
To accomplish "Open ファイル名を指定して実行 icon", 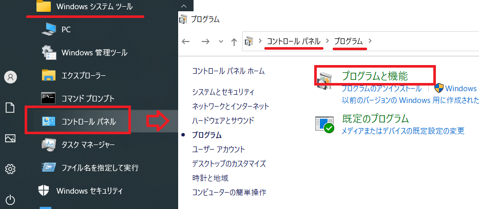I will point(49,168).
